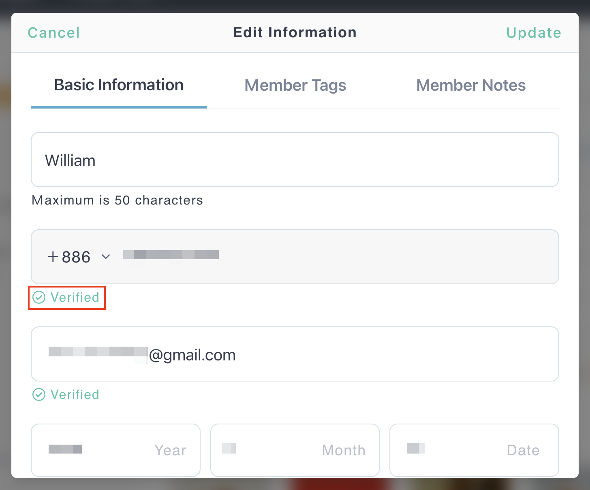The height and width of the screenshot is (490, 590).
Task: Open the birth Month field
Action: point(295,450)
